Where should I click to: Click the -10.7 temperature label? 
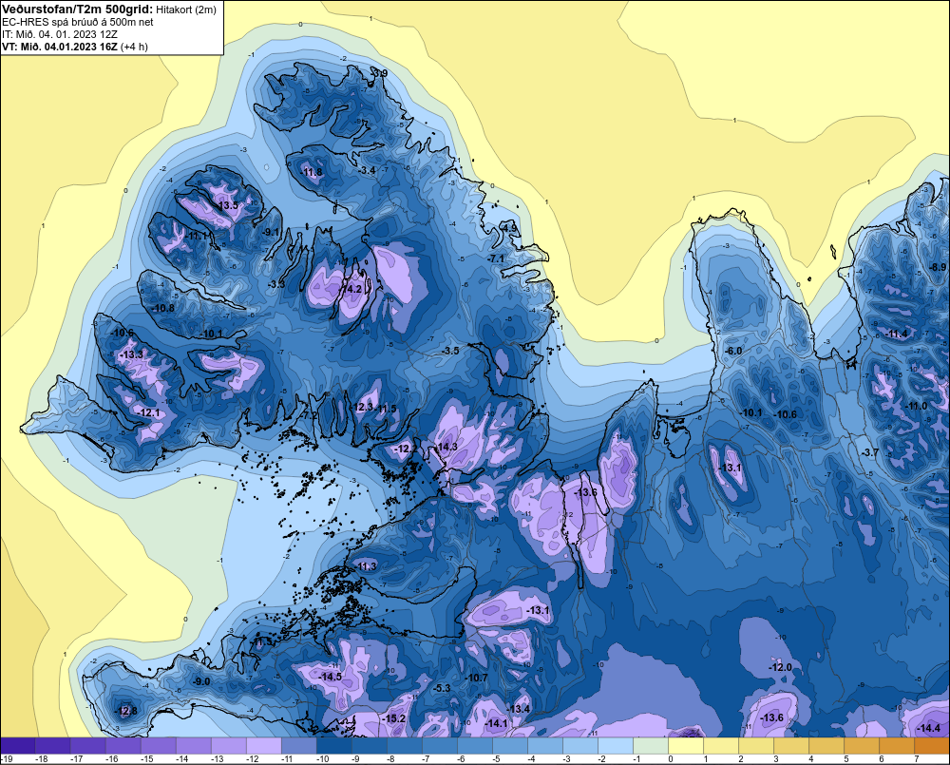(x=477, y=678)
